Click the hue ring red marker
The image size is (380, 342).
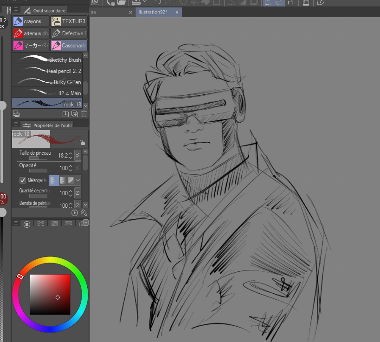tap(20, 276)
